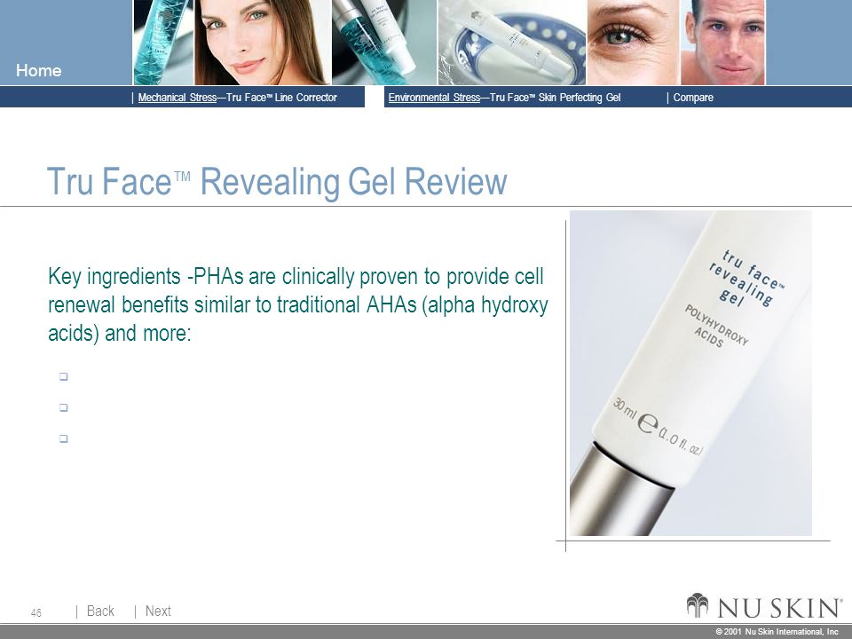Click the Key ingredients PHAs paragraph
The image size is (852, 639).
tap(298, 304)
